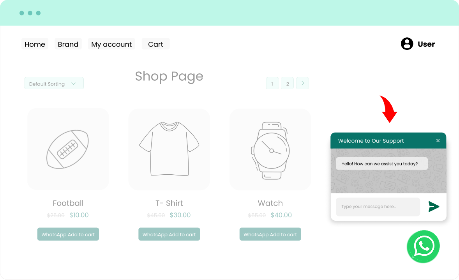Close the Welcome to Our Support chat
Image resolution: width=459 pixels, height=280 pixels.
click(438, 141)
